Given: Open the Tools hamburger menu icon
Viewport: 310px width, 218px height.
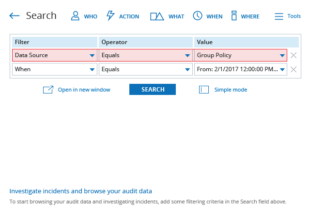Looking at the screenshot, I should [x=279, y=16].
